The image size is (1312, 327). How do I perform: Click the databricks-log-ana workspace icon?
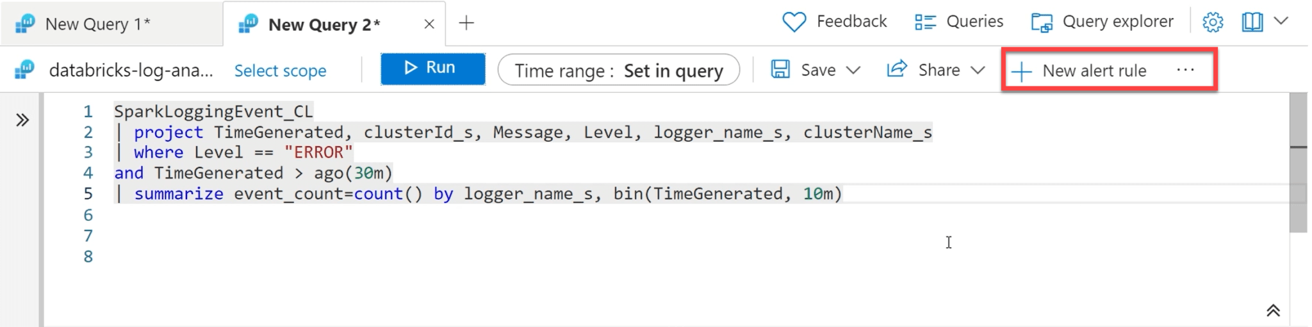(25, 70)
